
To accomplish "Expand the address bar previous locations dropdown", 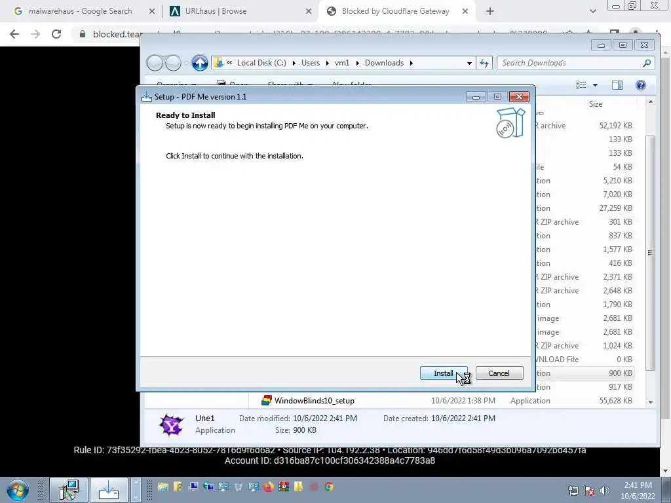I will tap(469, 64).
